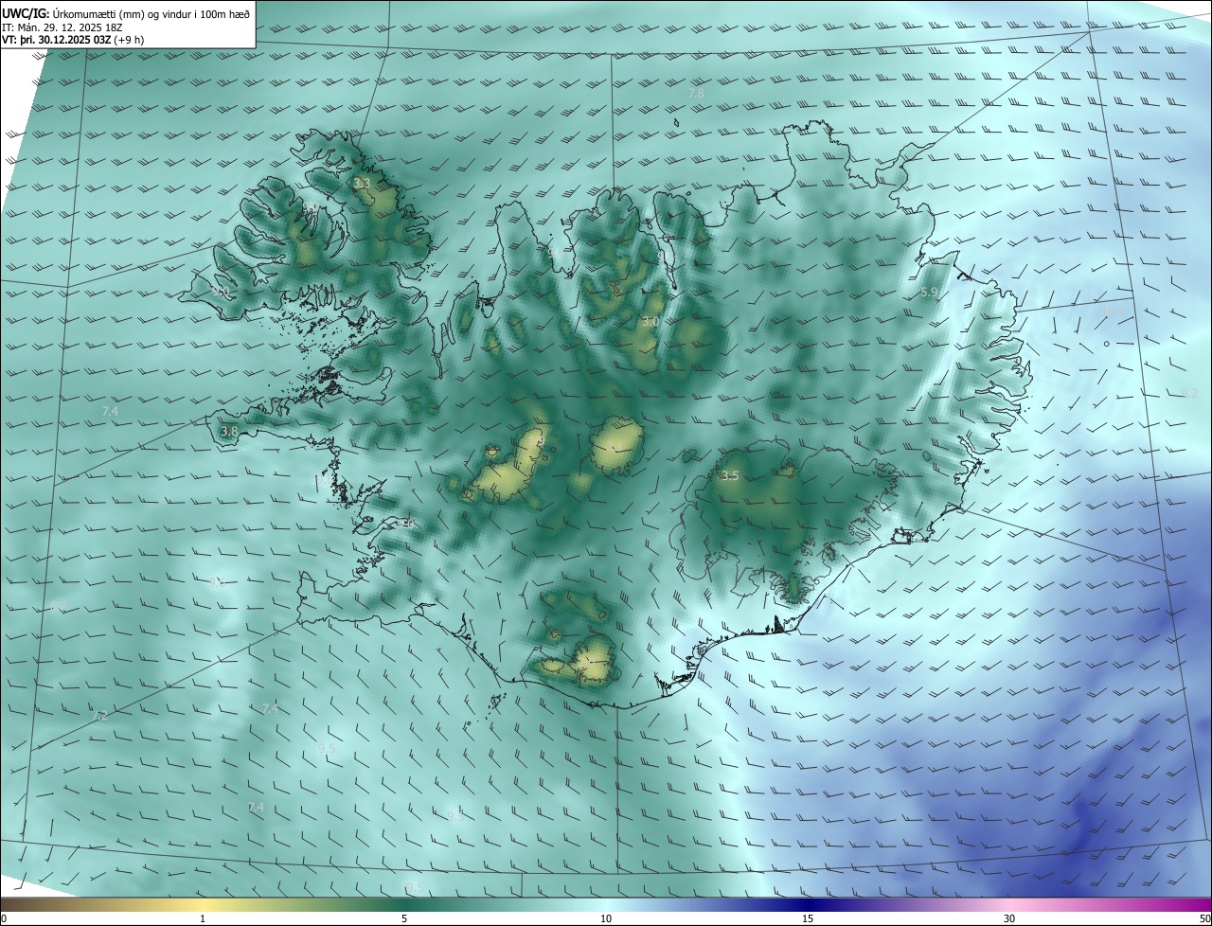Viewport: 1212px width, 926px height.
Task: Click the 3.3 value over the Westfjords
Action: pyautogui.click(x=362, y=183)
